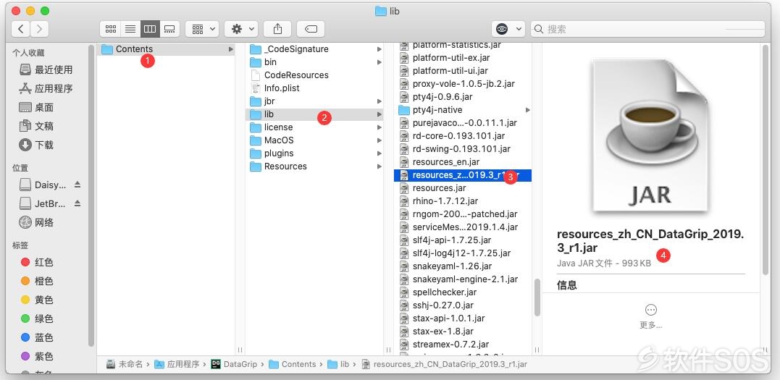Click the jar column scrollbar

pos(537,297)
